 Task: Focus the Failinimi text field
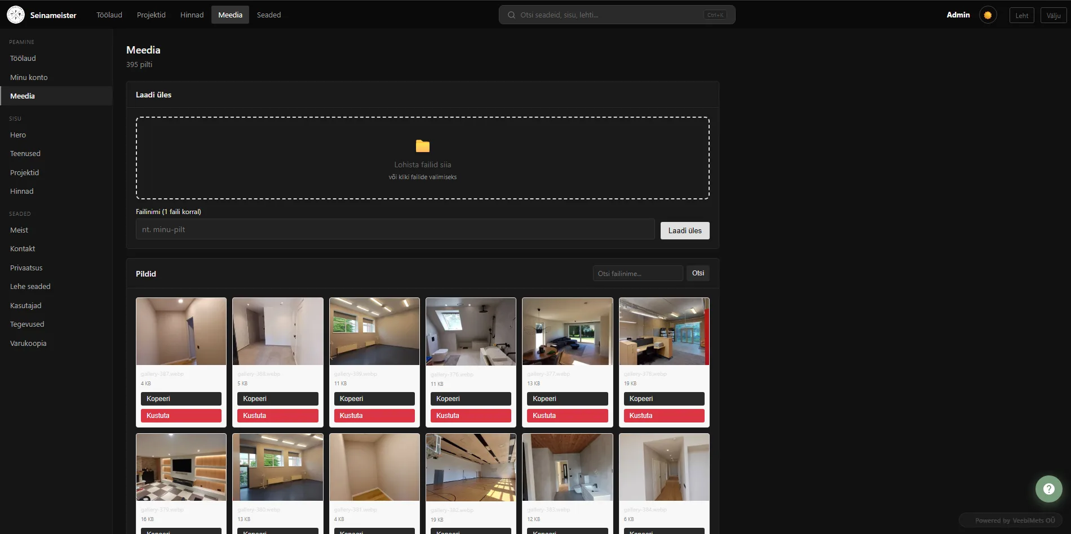395,230
